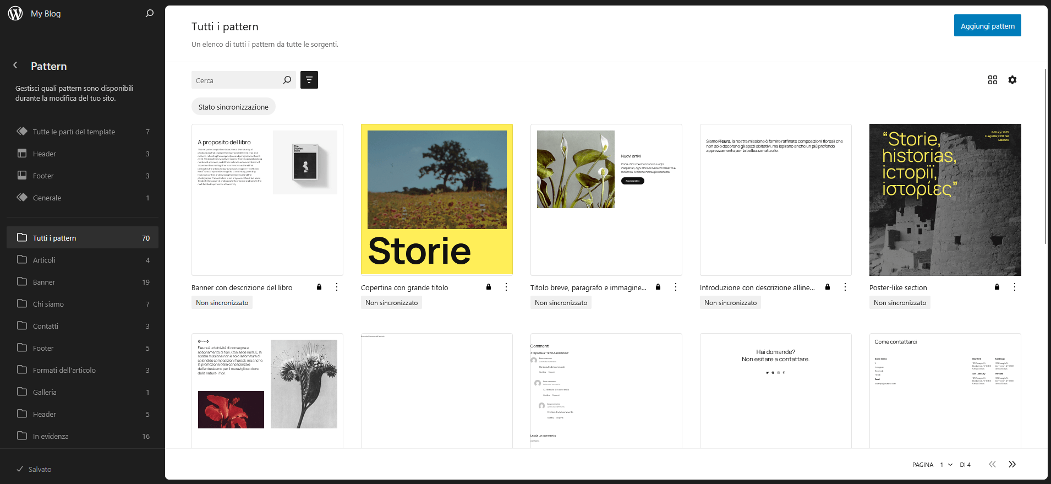Open Stato sincronizzazione filter

pyautogui.click(x=233, y=107)
